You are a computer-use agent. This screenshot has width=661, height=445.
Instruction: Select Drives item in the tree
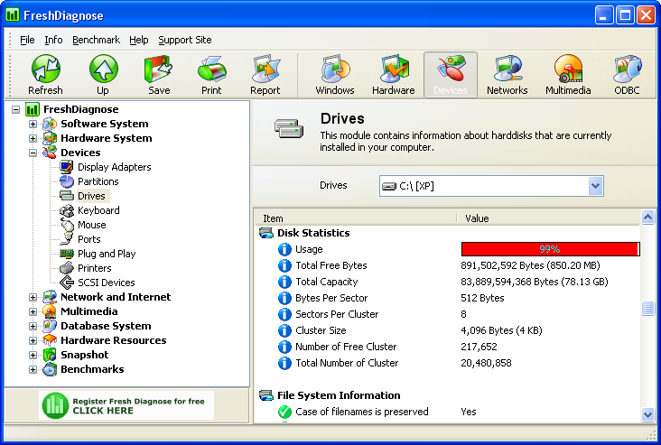tap(91, 196)
